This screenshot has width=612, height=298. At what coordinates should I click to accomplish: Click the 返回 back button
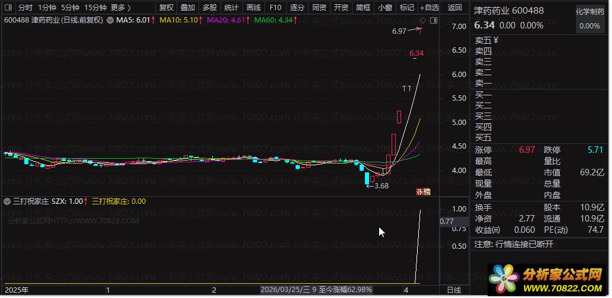pos(455,8)
